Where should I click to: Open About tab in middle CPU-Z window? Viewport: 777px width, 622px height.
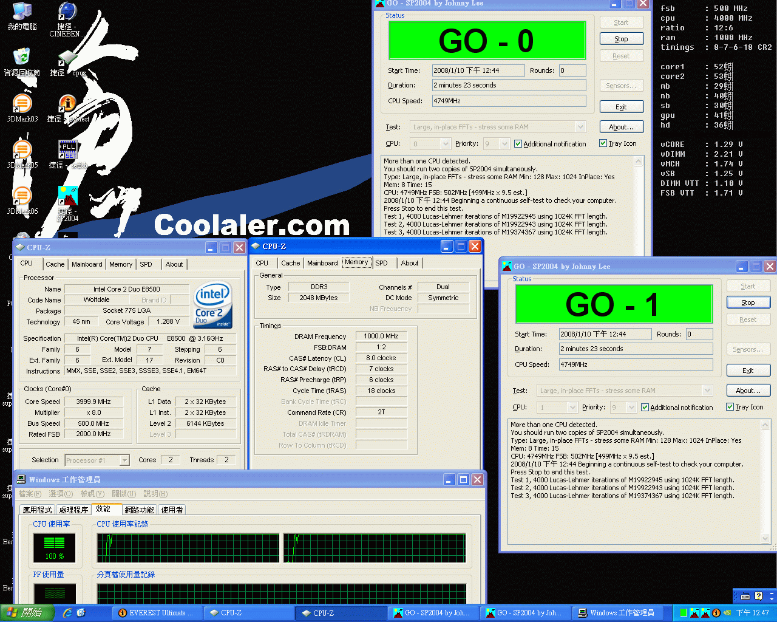pos(410,263)
